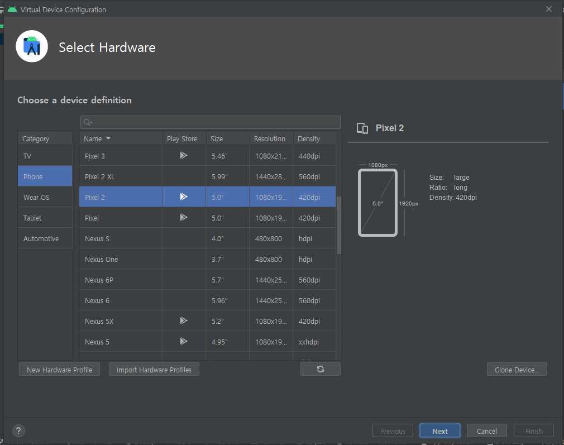Refresh the device list with the reload button
This screenshot has height=445, width=564.
[321, 369]
